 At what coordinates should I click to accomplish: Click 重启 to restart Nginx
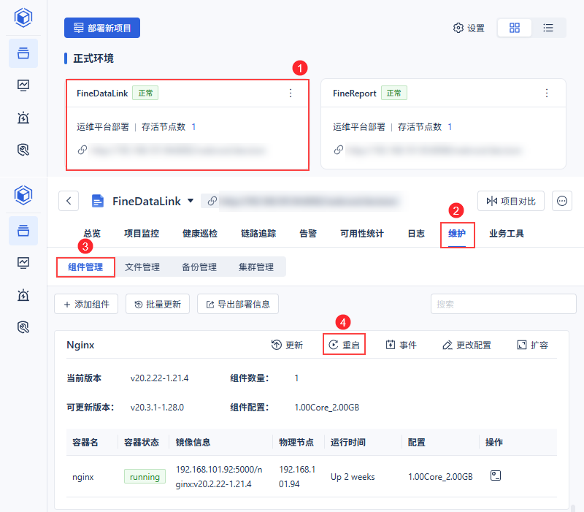[344, 345]
